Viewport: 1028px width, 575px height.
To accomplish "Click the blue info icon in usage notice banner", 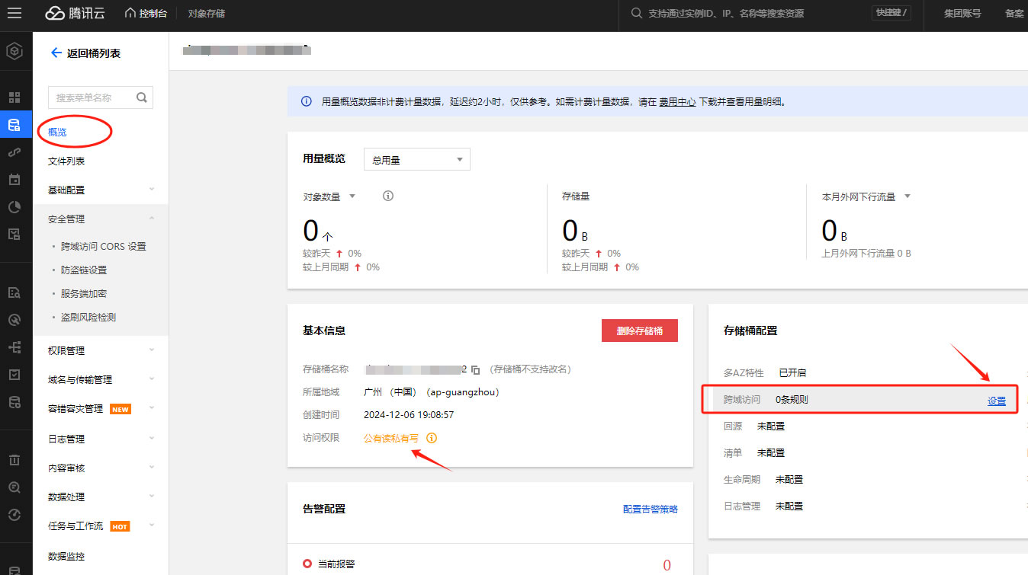I will 307,101.
